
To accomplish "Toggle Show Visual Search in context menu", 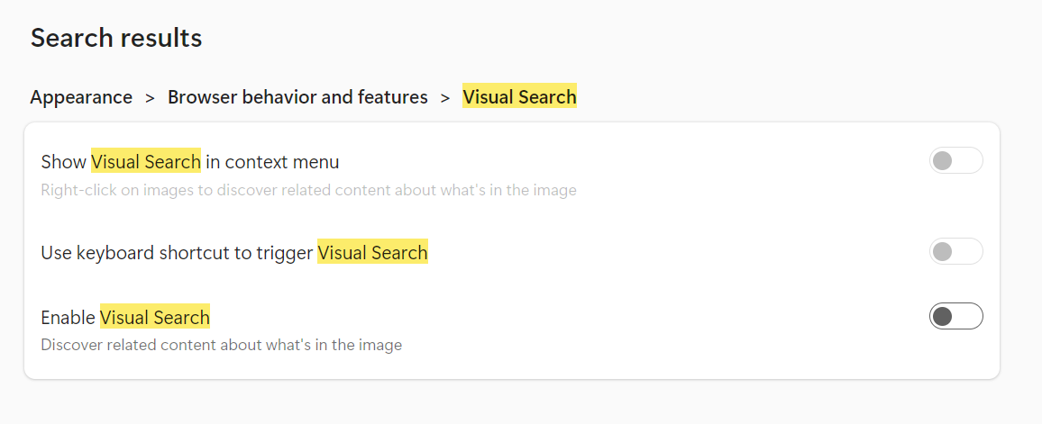I will coord(955,161).
